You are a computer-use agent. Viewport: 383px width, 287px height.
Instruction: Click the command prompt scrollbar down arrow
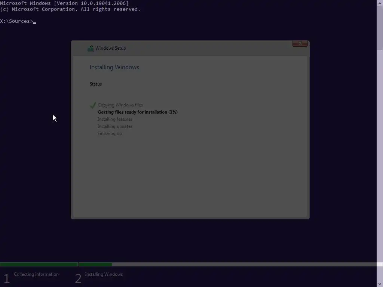(380, 284)
